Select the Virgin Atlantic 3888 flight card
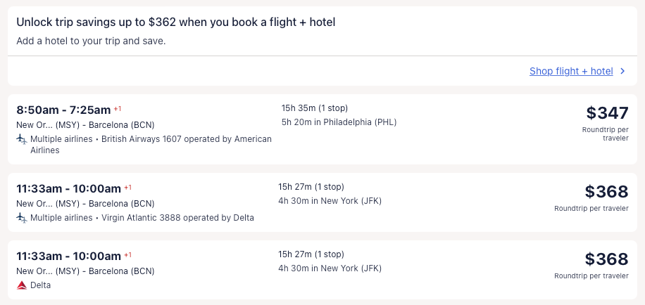 point(422,203)
